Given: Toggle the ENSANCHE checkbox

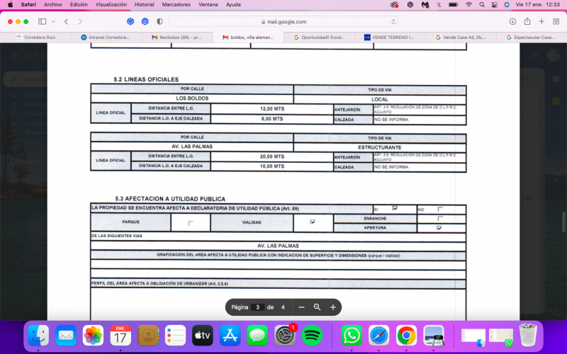Looking at the screenshot, I should [440, 219].
